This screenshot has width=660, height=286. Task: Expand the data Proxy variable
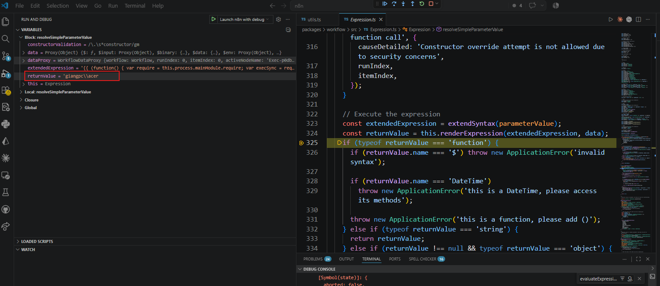coord(23,52)
